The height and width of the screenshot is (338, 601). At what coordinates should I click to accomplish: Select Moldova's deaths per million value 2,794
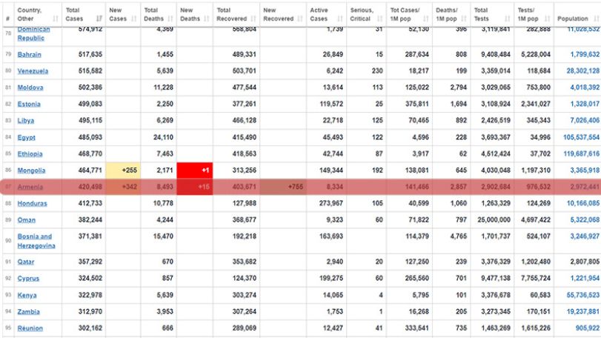tap(459, 87)
